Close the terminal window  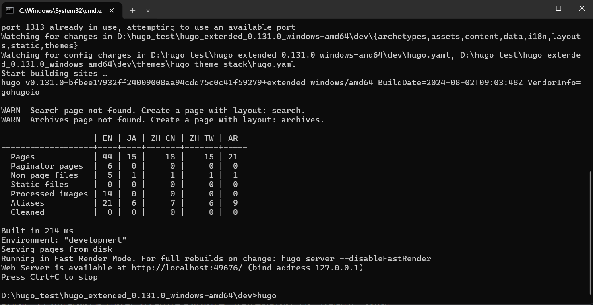click(581, 8)
